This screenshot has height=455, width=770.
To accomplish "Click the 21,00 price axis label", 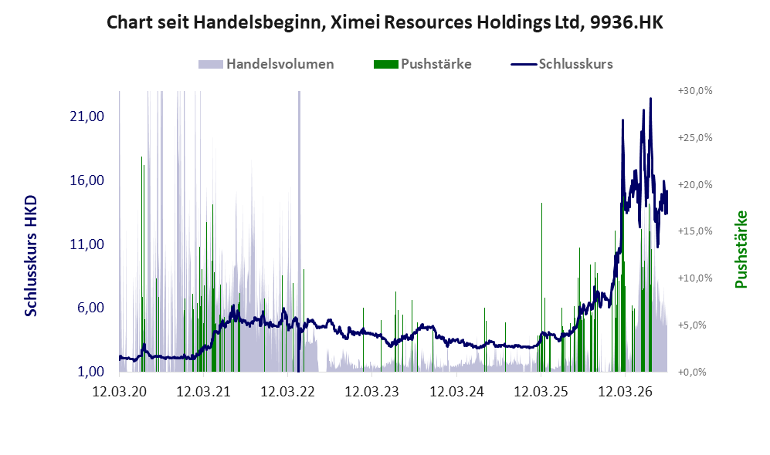I will tap(87, 116).
